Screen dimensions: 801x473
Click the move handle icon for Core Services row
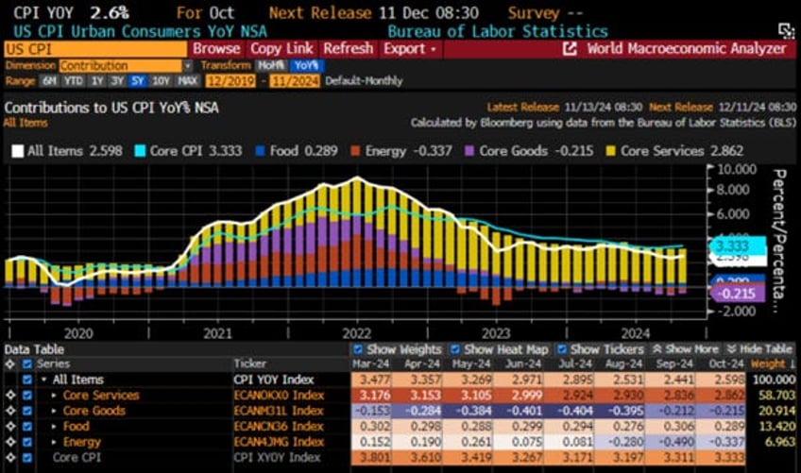(x=10, y=395)
